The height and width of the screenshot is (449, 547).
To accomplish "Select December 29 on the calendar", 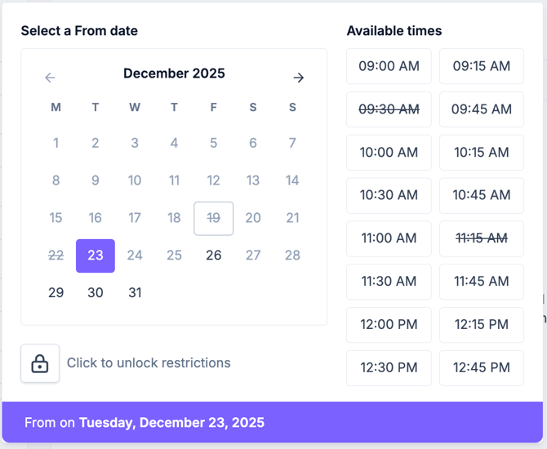I will coord(56,293).
